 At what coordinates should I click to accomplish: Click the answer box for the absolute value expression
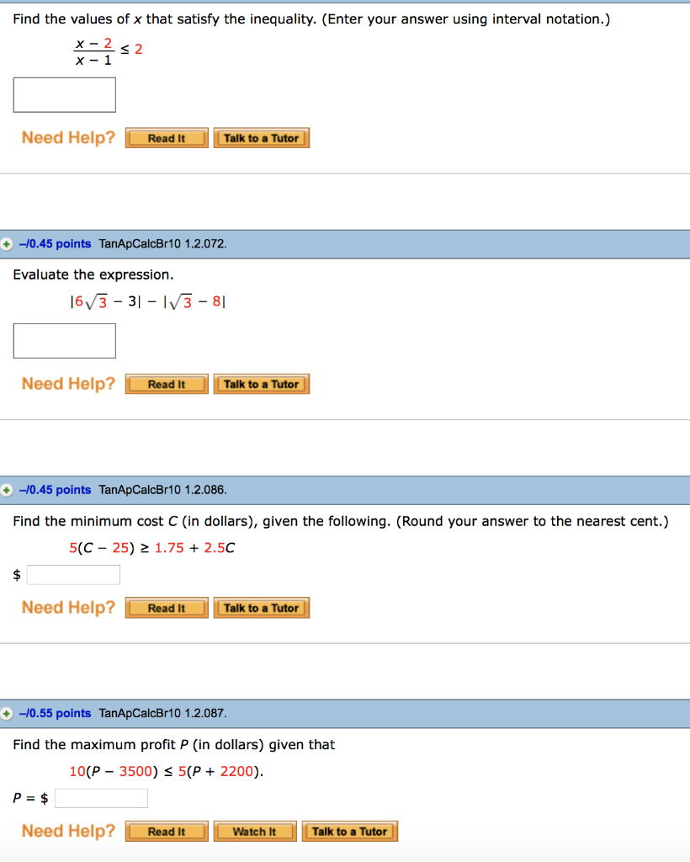64,340
